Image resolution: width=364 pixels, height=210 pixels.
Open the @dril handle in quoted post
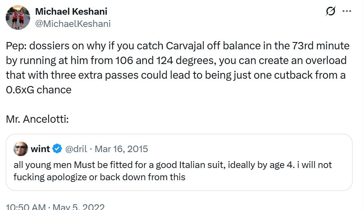(76, 149)
